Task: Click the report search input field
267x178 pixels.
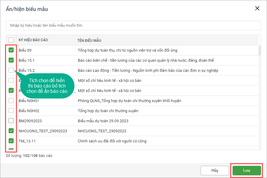Action: pyautogui.click(x=133, y=26)
